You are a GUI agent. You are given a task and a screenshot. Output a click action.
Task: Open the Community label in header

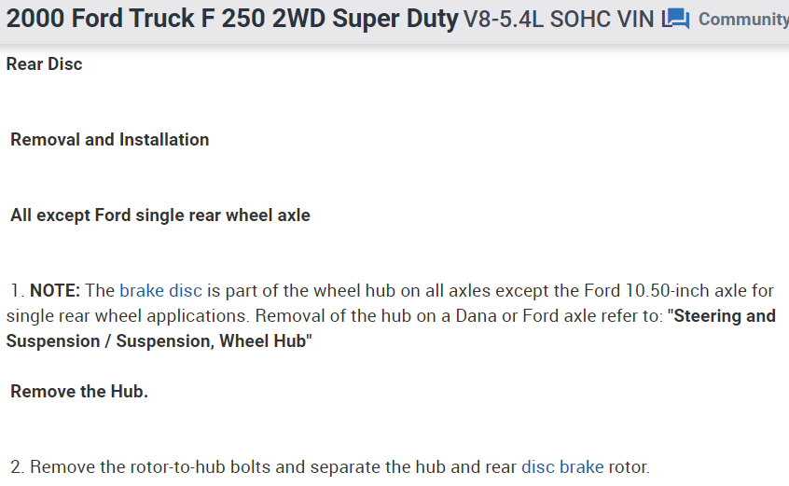742,19
